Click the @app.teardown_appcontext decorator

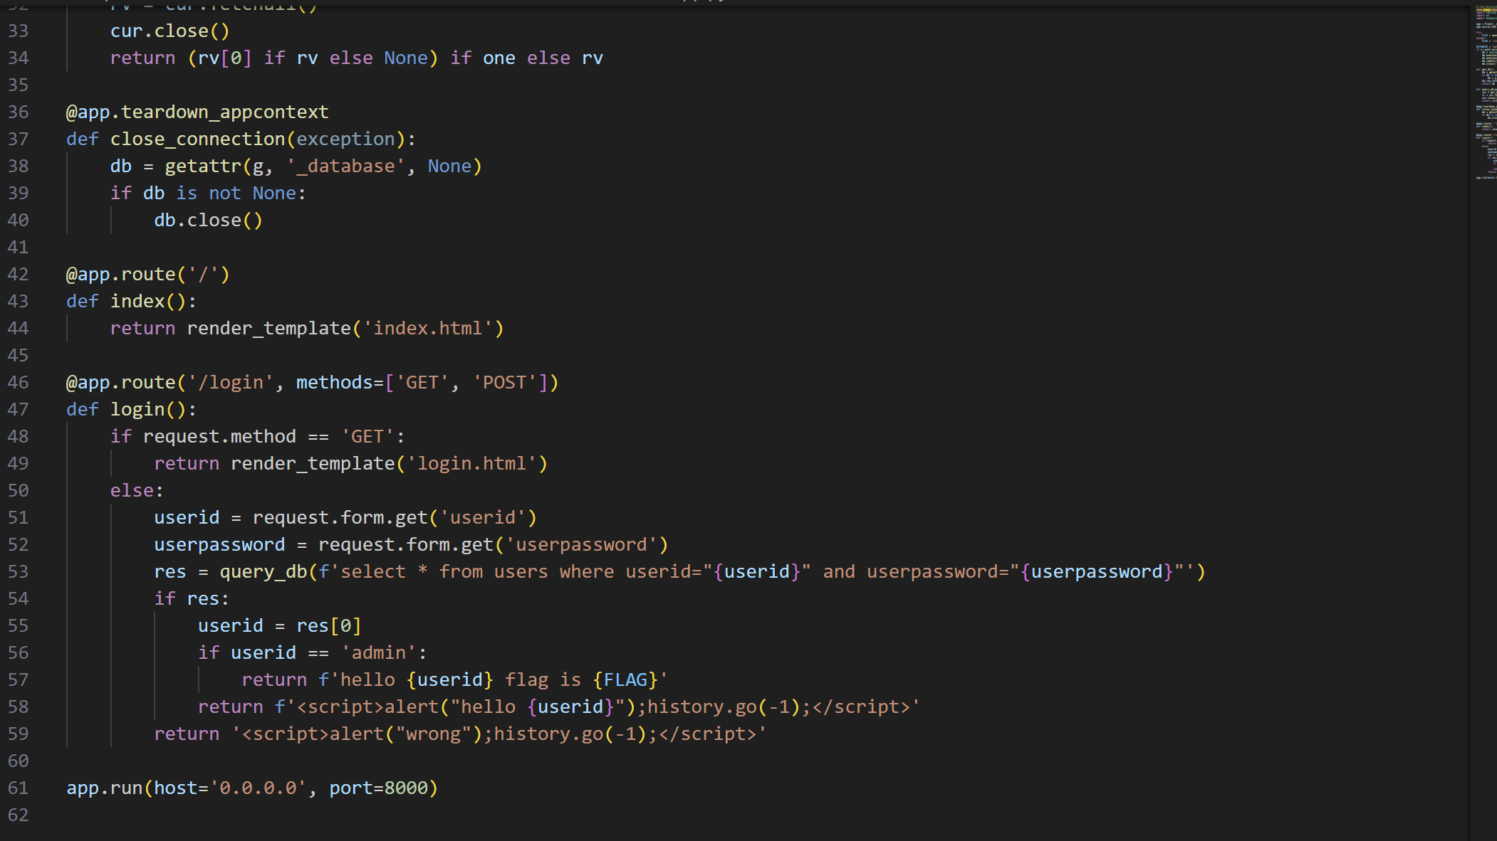[197, 112]
